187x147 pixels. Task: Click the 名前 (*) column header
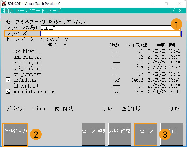(58, 45)
